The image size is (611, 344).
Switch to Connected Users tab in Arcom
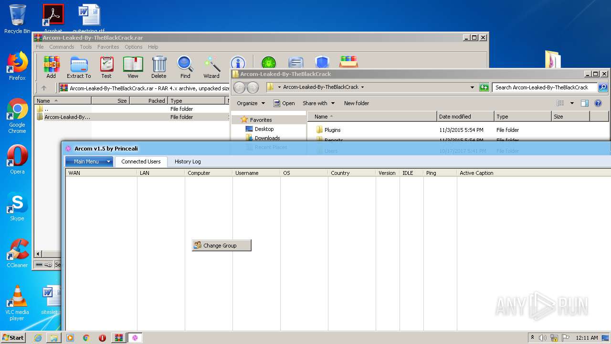[141, 161]
